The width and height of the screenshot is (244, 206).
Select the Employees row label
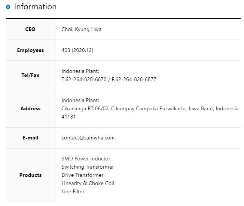(x=30, y=50)
